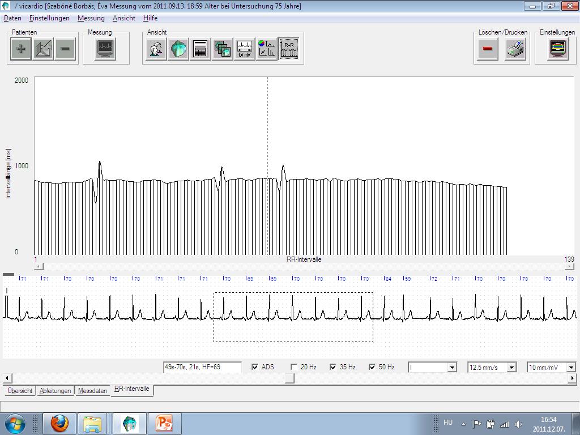Print the measurement with the printer icon
Viewport: 580px width, 435px height.
pos(515,49)
